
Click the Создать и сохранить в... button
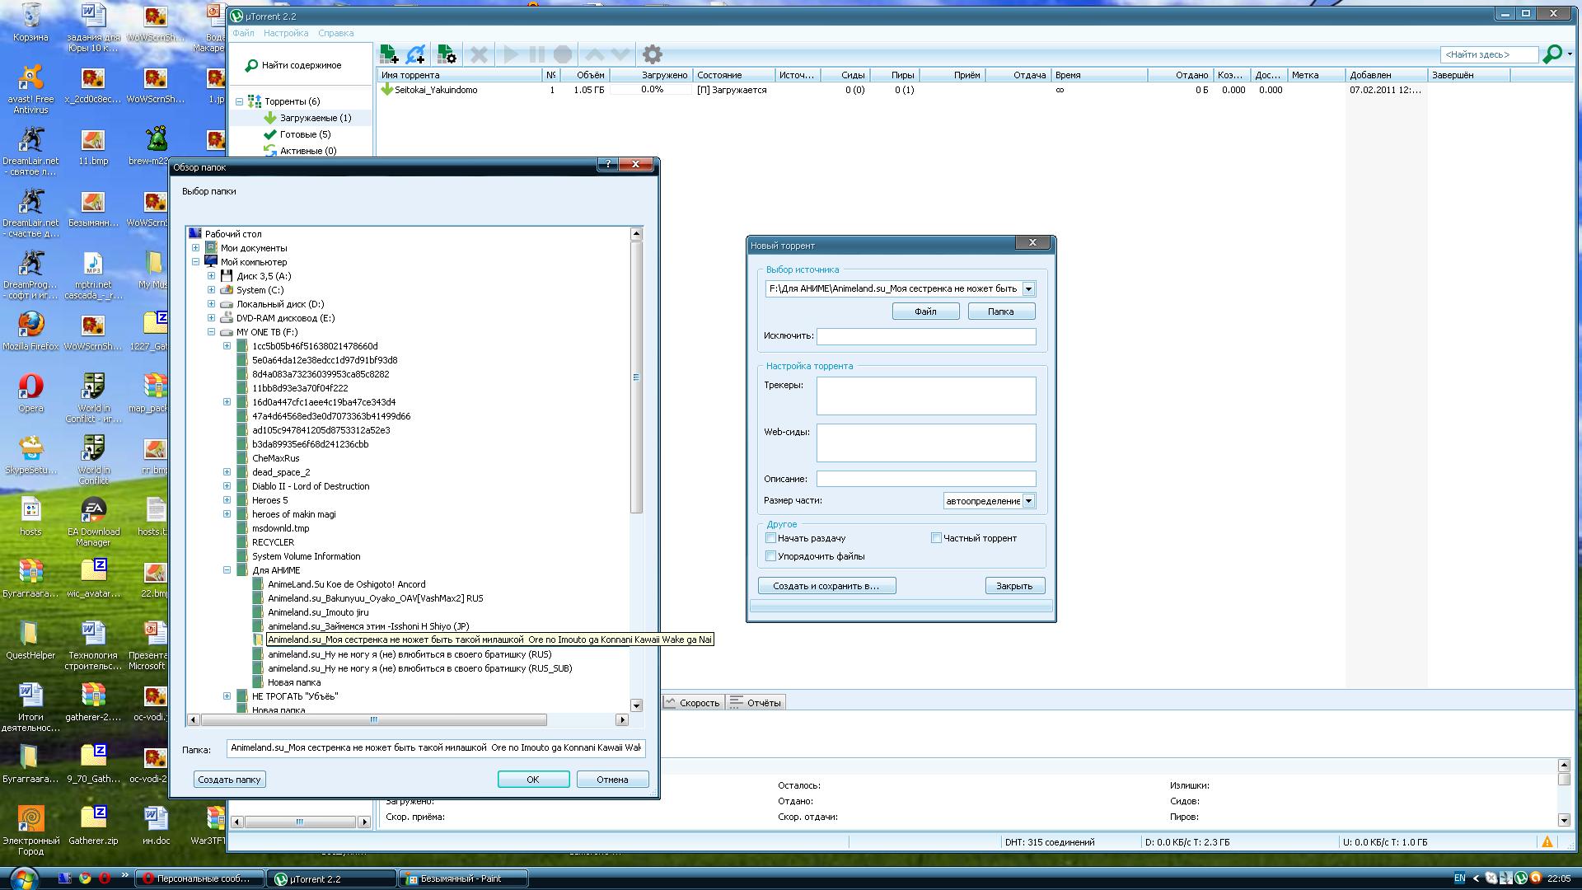click(x=826, y=586)
